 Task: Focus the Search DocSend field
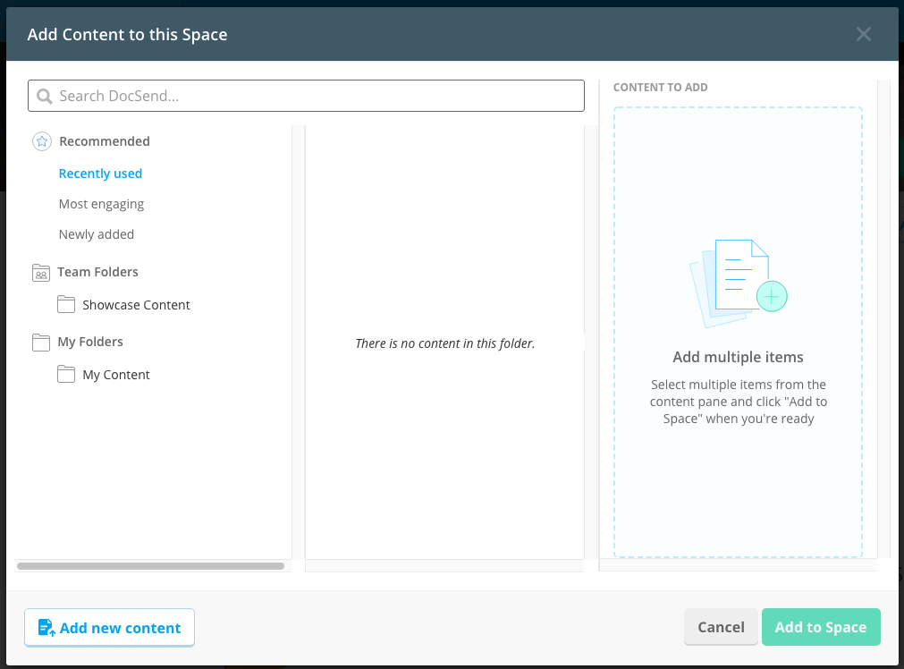(x=306, y=96)
